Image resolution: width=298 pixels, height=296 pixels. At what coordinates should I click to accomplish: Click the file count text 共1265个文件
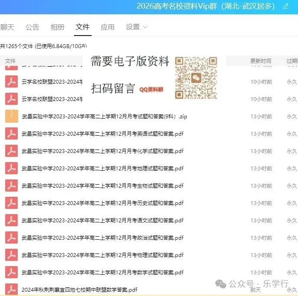tap(16, 46)
